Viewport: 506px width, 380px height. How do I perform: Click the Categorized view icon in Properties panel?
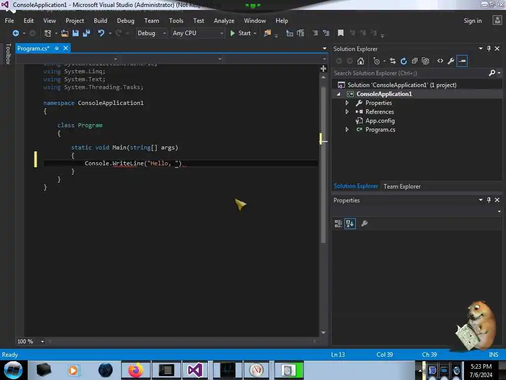[338, 224]
